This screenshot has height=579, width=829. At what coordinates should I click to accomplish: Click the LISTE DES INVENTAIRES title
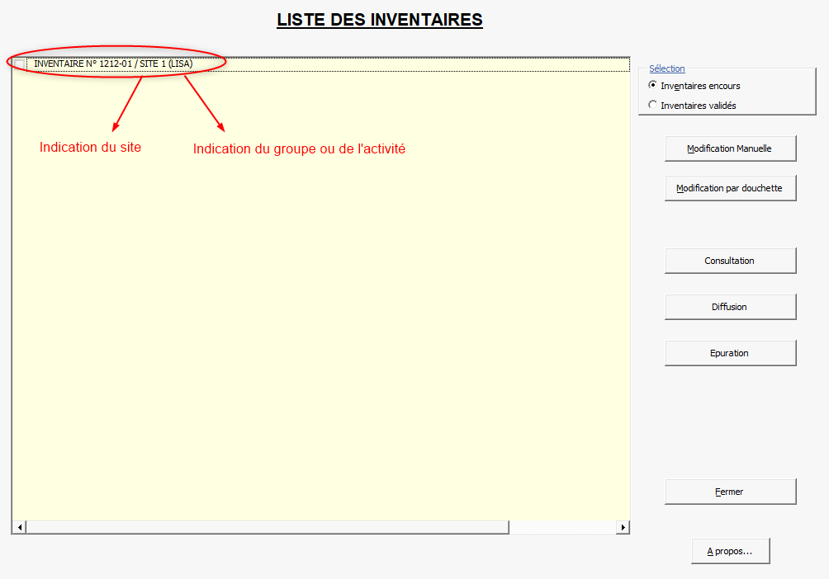coord(380,20)
